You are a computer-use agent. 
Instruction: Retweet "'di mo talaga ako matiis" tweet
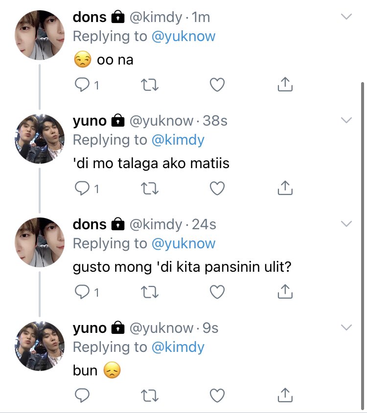149,188
